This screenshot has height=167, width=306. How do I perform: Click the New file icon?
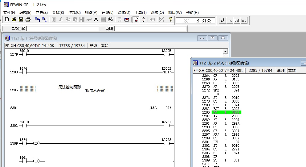click(x=7, y=20)
